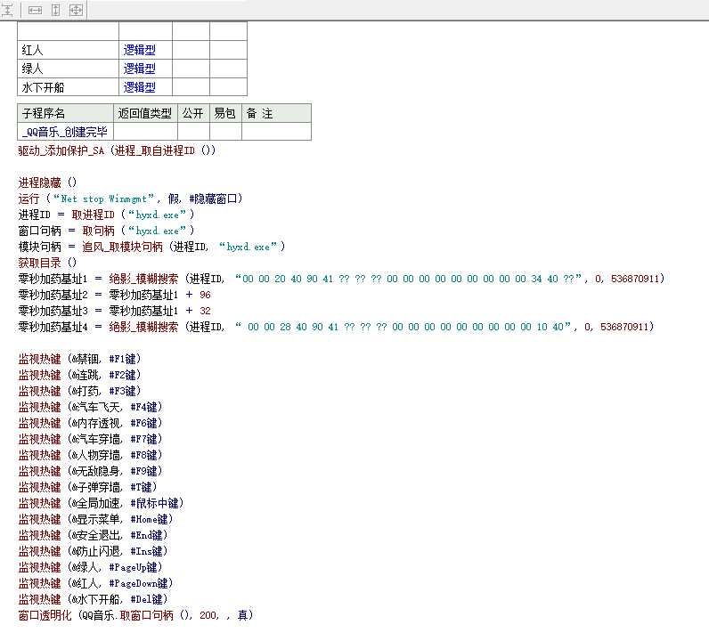
Task: Select the variable name cell 绿人
Action: click(x=68, y=69)
